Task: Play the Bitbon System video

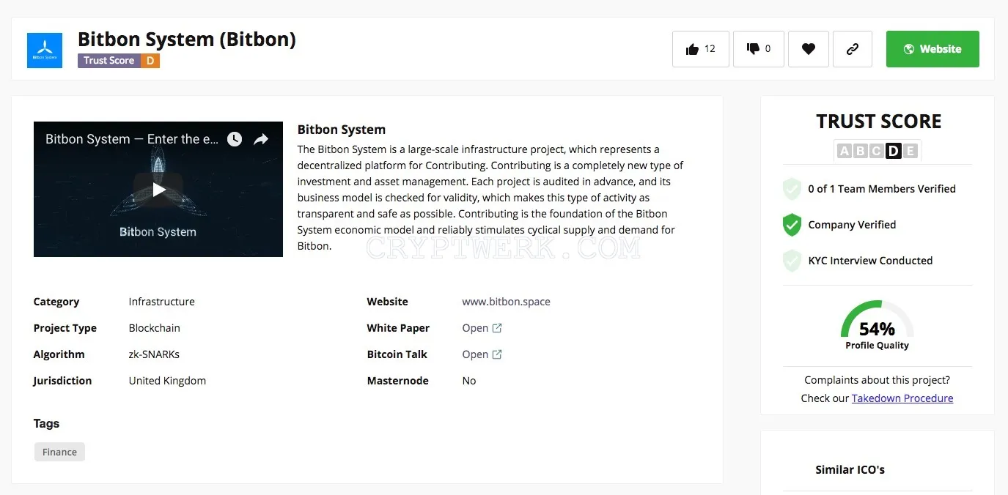Action: [x=158, y=190]
